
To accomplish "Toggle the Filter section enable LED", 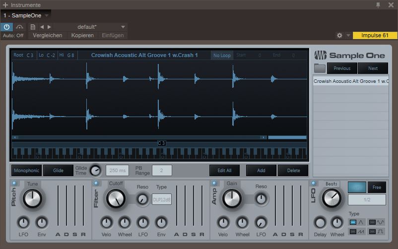I will point(96,183).
